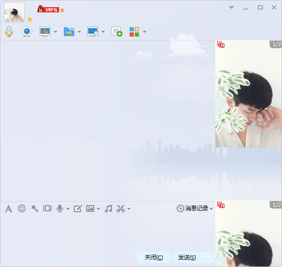The height and width of the screenshot is (267, 282).
Task: Start a video call with webcam icon
Action: tap(27, 31)
